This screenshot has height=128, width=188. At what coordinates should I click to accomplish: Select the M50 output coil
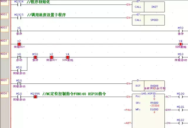click(181, 31)
